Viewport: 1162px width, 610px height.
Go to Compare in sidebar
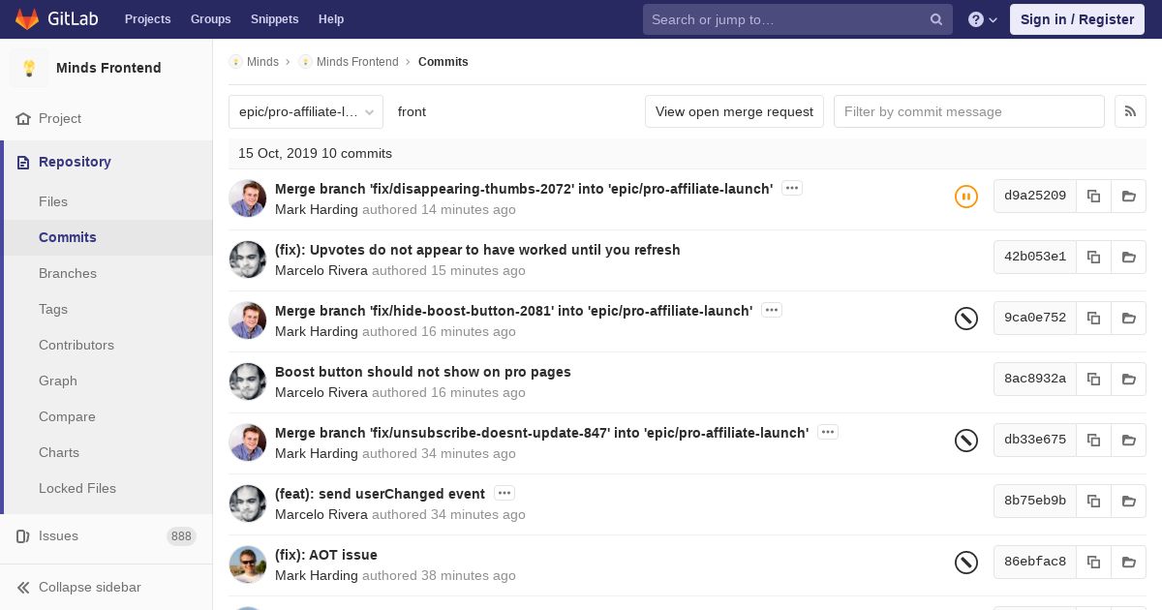67,416
